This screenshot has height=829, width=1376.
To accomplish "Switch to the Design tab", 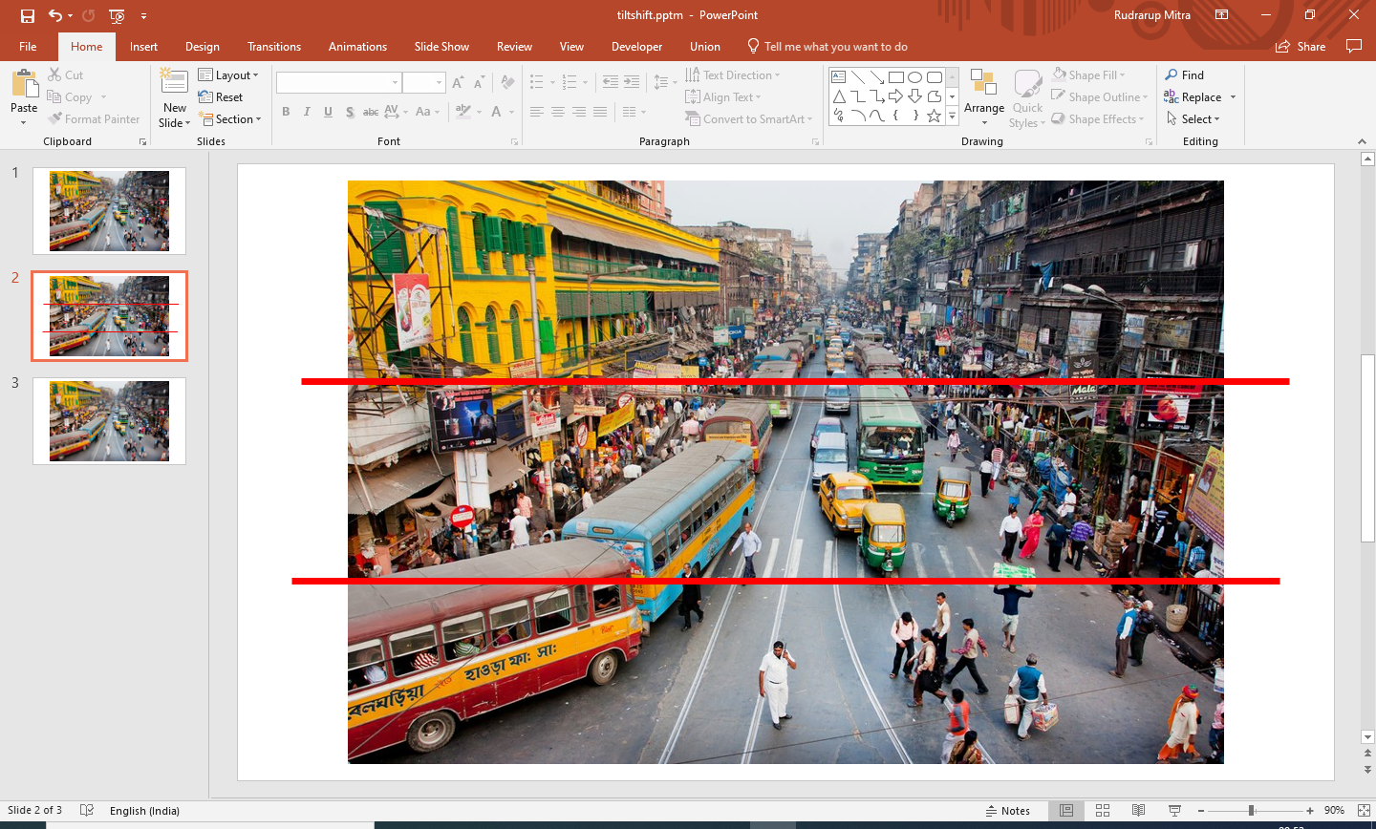I will pos(203,46).
